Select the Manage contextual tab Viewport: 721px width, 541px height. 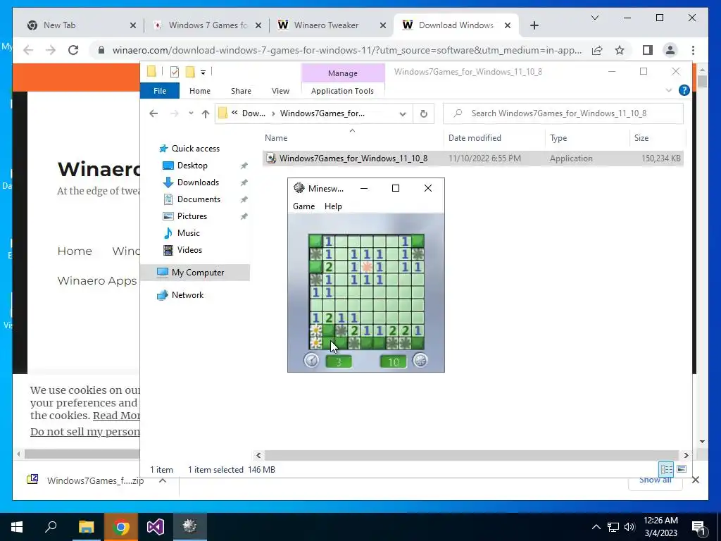343,73
